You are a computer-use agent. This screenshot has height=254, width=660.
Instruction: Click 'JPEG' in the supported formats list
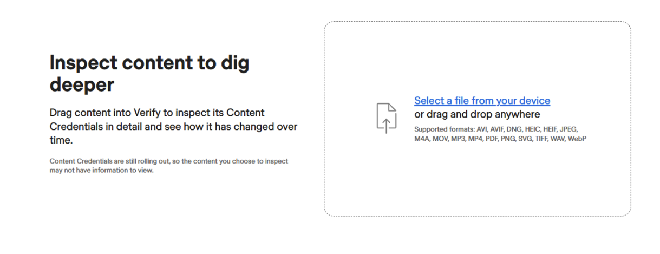coord(568,129)
